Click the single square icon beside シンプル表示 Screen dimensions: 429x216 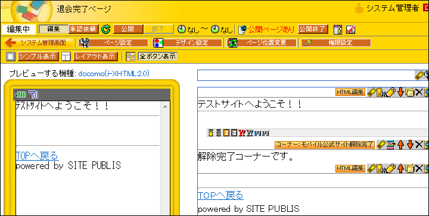click(11, 57)
